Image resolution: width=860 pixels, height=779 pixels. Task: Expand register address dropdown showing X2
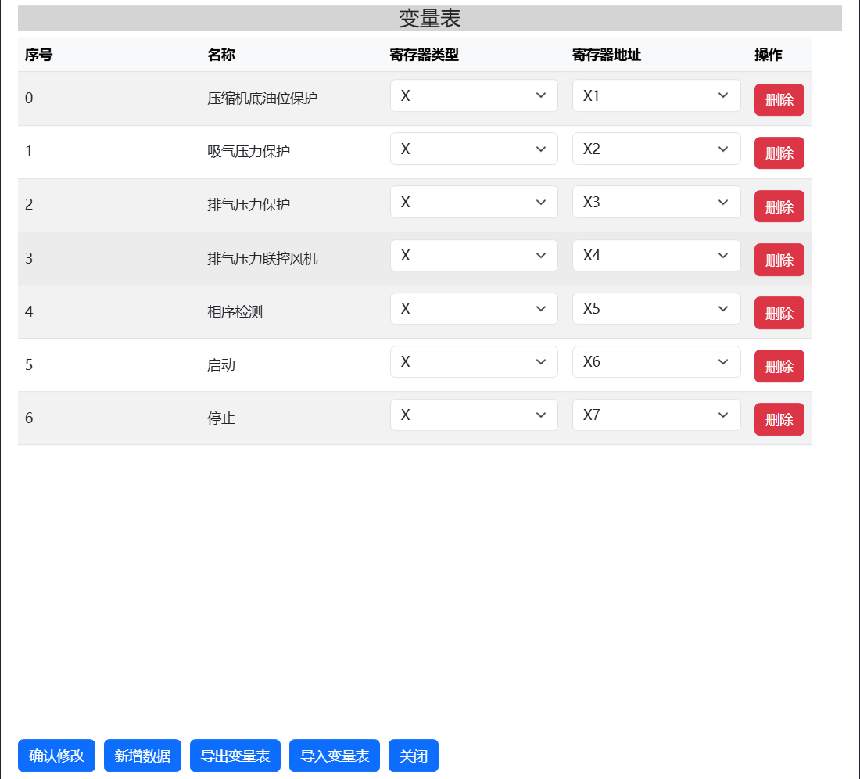[x=655, y=149]
